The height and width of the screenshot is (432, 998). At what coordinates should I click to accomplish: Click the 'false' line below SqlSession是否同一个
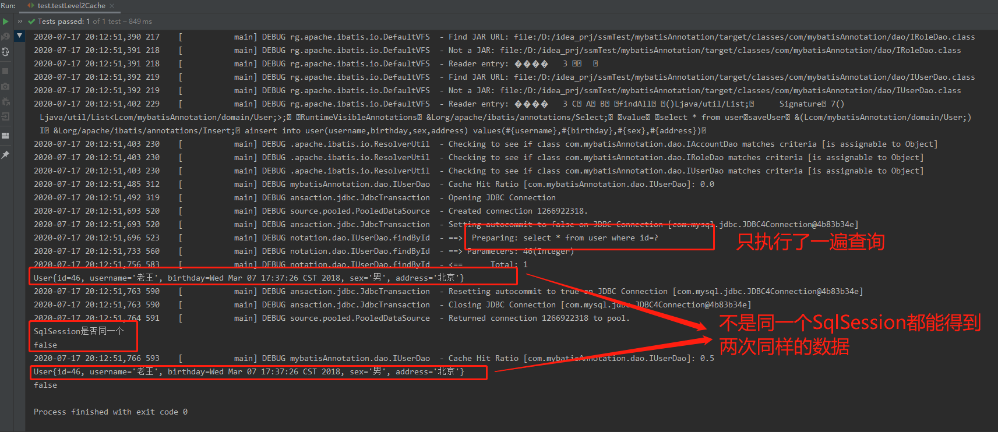coord(45,345)
